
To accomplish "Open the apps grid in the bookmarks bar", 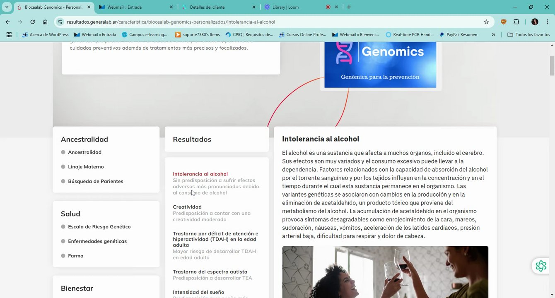I will point(9,35).
